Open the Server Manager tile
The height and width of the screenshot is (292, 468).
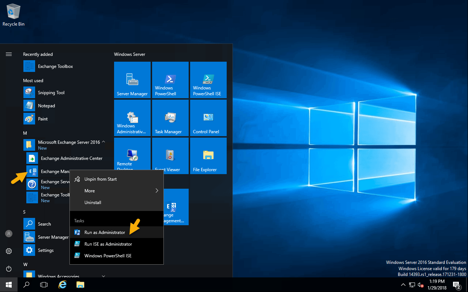(132, 80)
